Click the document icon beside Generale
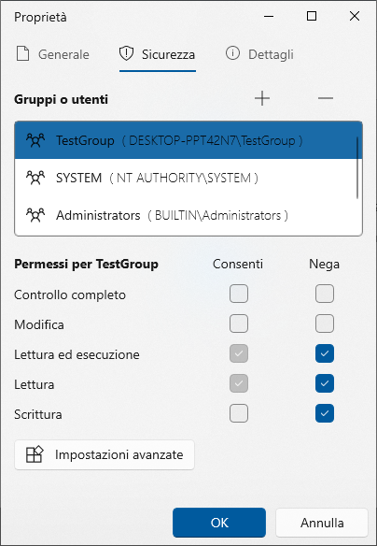The height and width of the screenshot is (546, 377). [x=23, y=54]
